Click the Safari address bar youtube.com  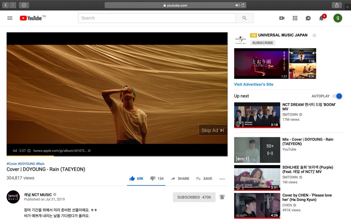tap(175, 5)
